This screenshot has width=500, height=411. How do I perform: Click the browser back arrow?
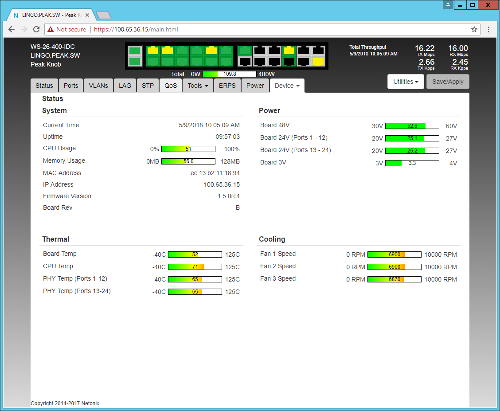12,29
